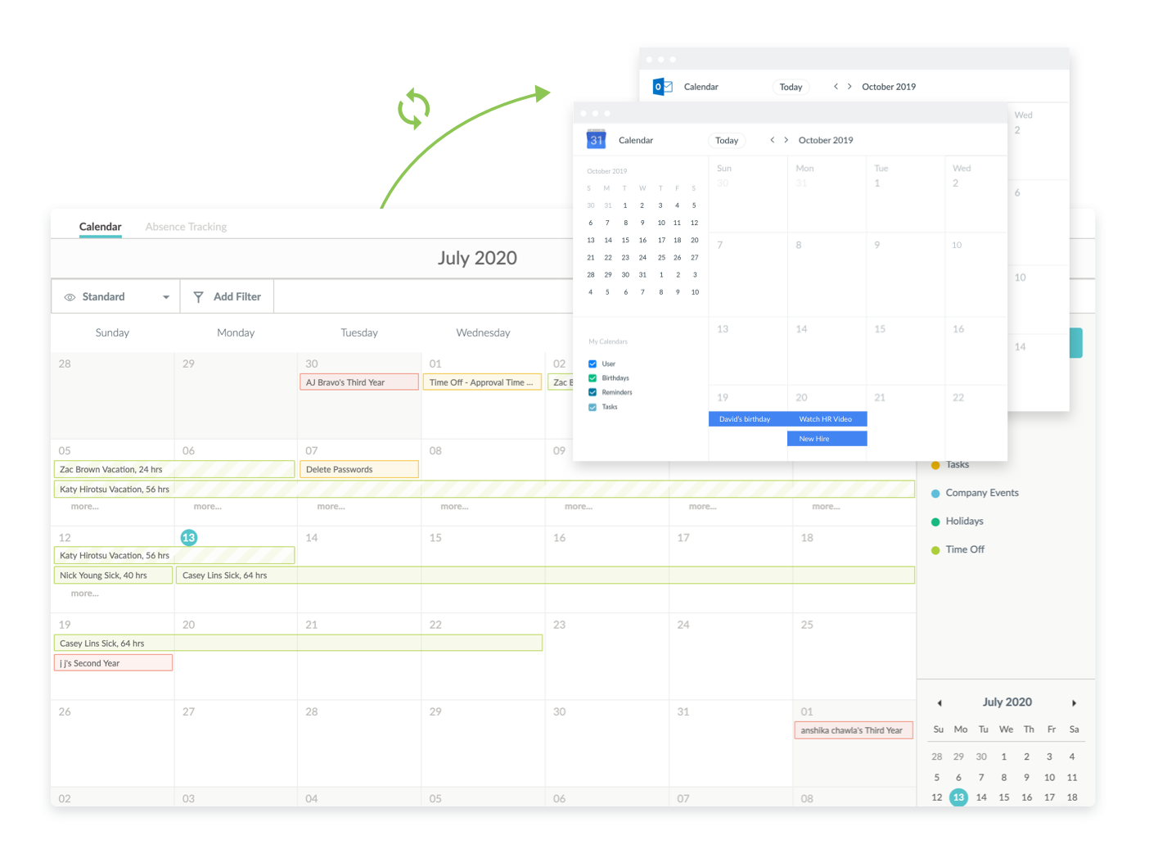Image resolution: width=1149 pixels, height=858 pixels.
Task: Click the Outlook calendar logo icon
Action: (x=662, y=87)
